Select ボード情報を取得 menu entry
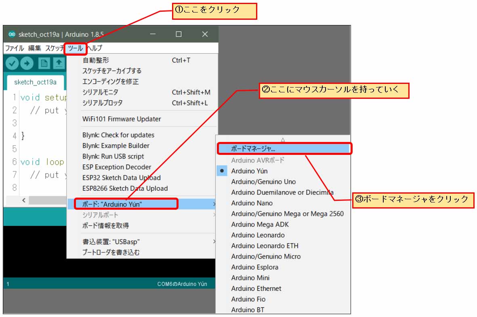Image resolution: width=477 pixels, height=317 pixels. [141, 225]
